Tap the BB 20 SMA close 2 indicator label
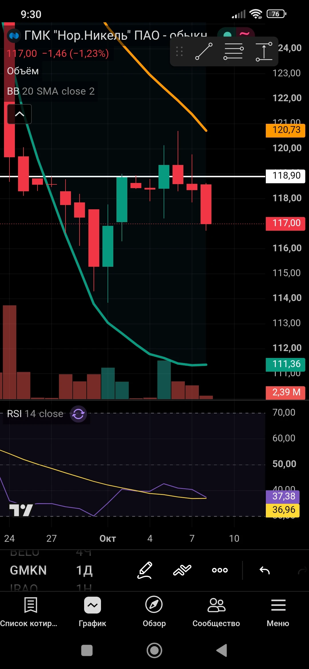 pyautogui.click(x=51, y=91)
